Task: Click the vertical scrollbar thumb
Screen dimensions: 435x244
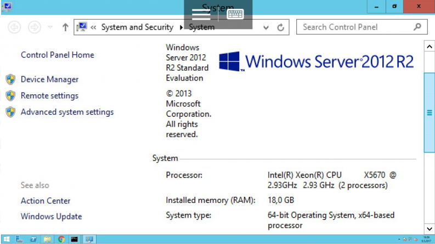Action: [430, 112]
